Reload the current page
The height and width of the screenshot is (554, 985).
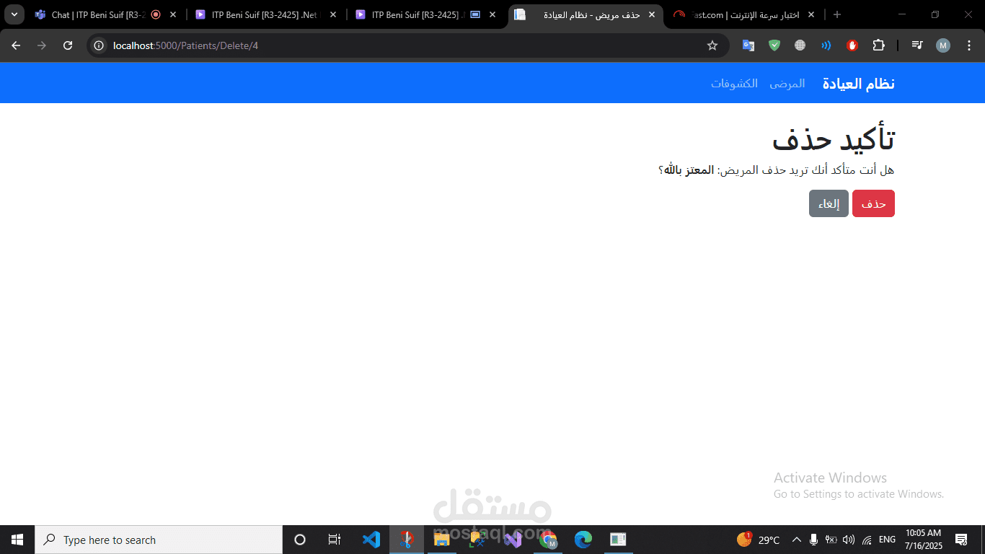(68, 45)
